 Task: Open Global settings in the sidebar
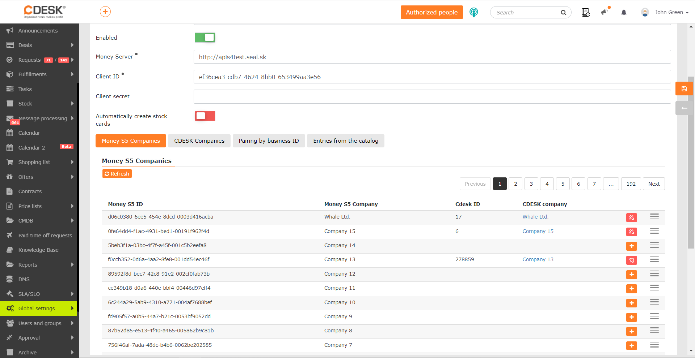coord(39,309)
